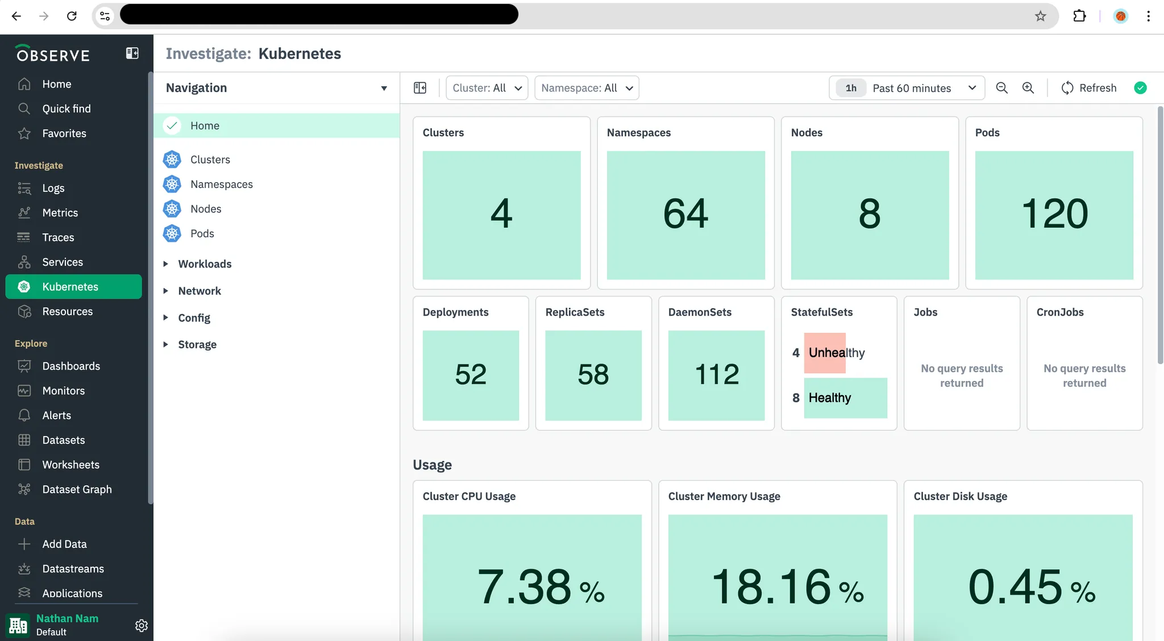Screen dimensions: 1164x641
Task: Open Traces in Investigate section
Action: 58,237
